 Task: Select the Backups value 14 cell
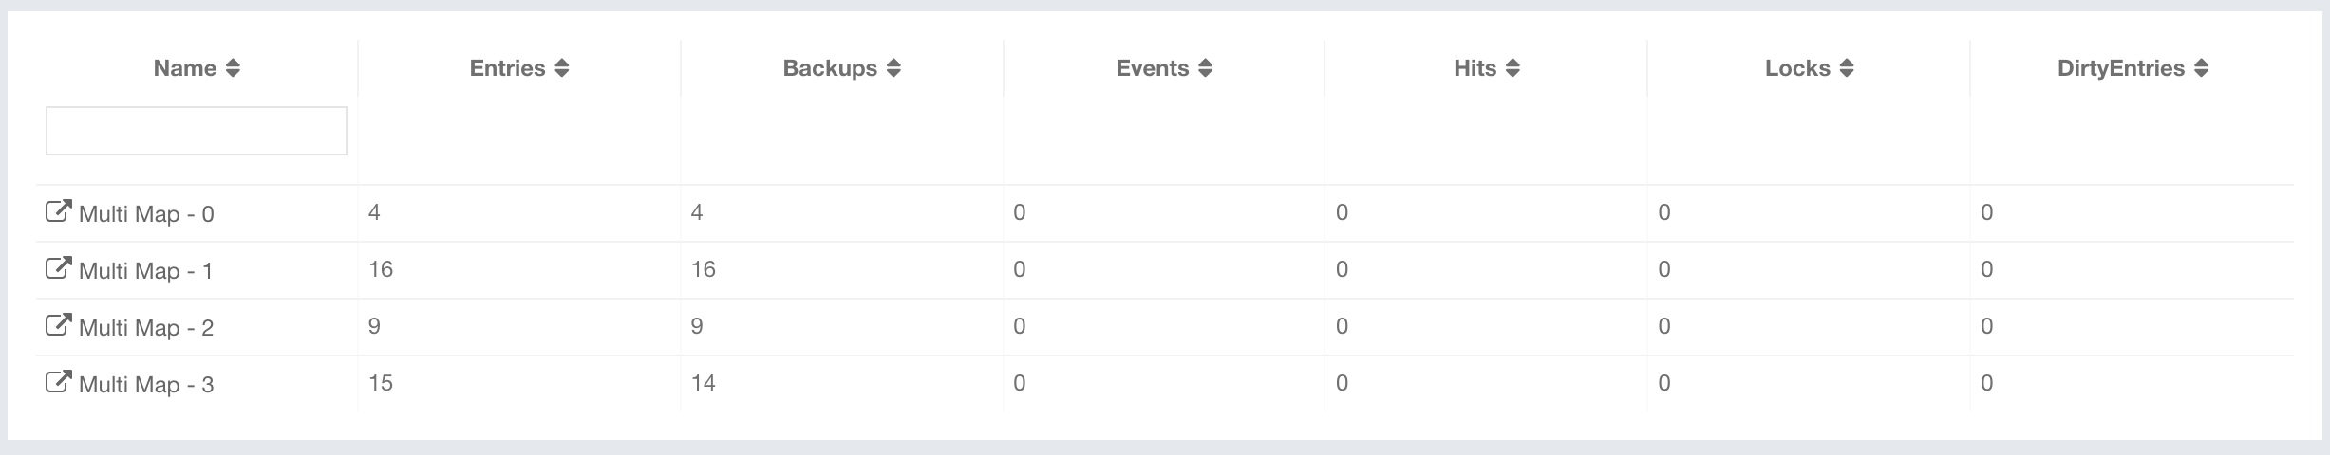click(704, 383)
